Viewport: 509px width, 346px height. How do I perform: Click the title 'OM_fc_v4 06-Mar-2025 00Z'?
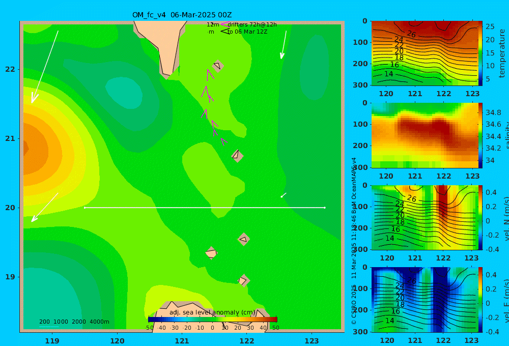click(x=182, y=15)
